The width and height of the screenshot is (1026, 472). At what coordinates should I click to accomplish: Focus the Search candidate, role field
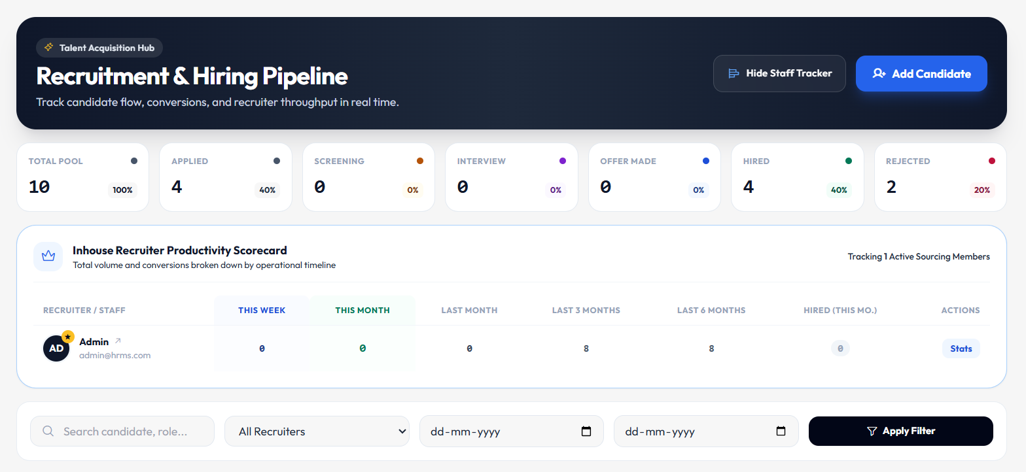click(x=122, y=431)
